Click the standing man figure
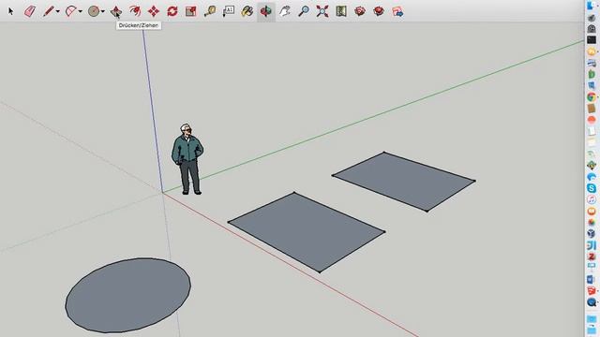The width and height of the screenshot is (600, 337). (x=187, y=159)
